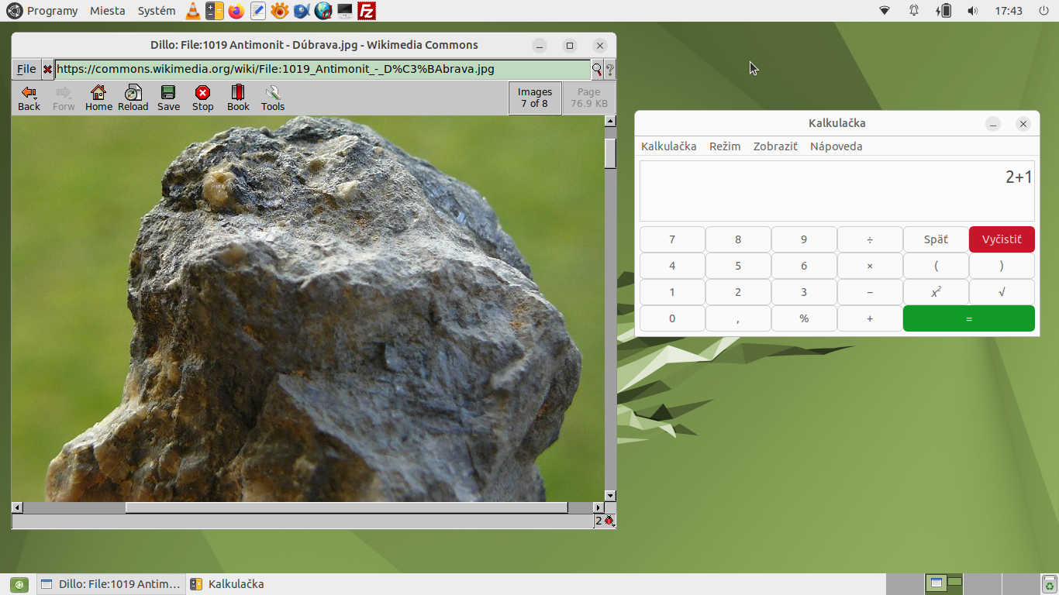This screenshot has height=595, width=1059.
Task: Open clock showing 17:43
Action: 1009,11
